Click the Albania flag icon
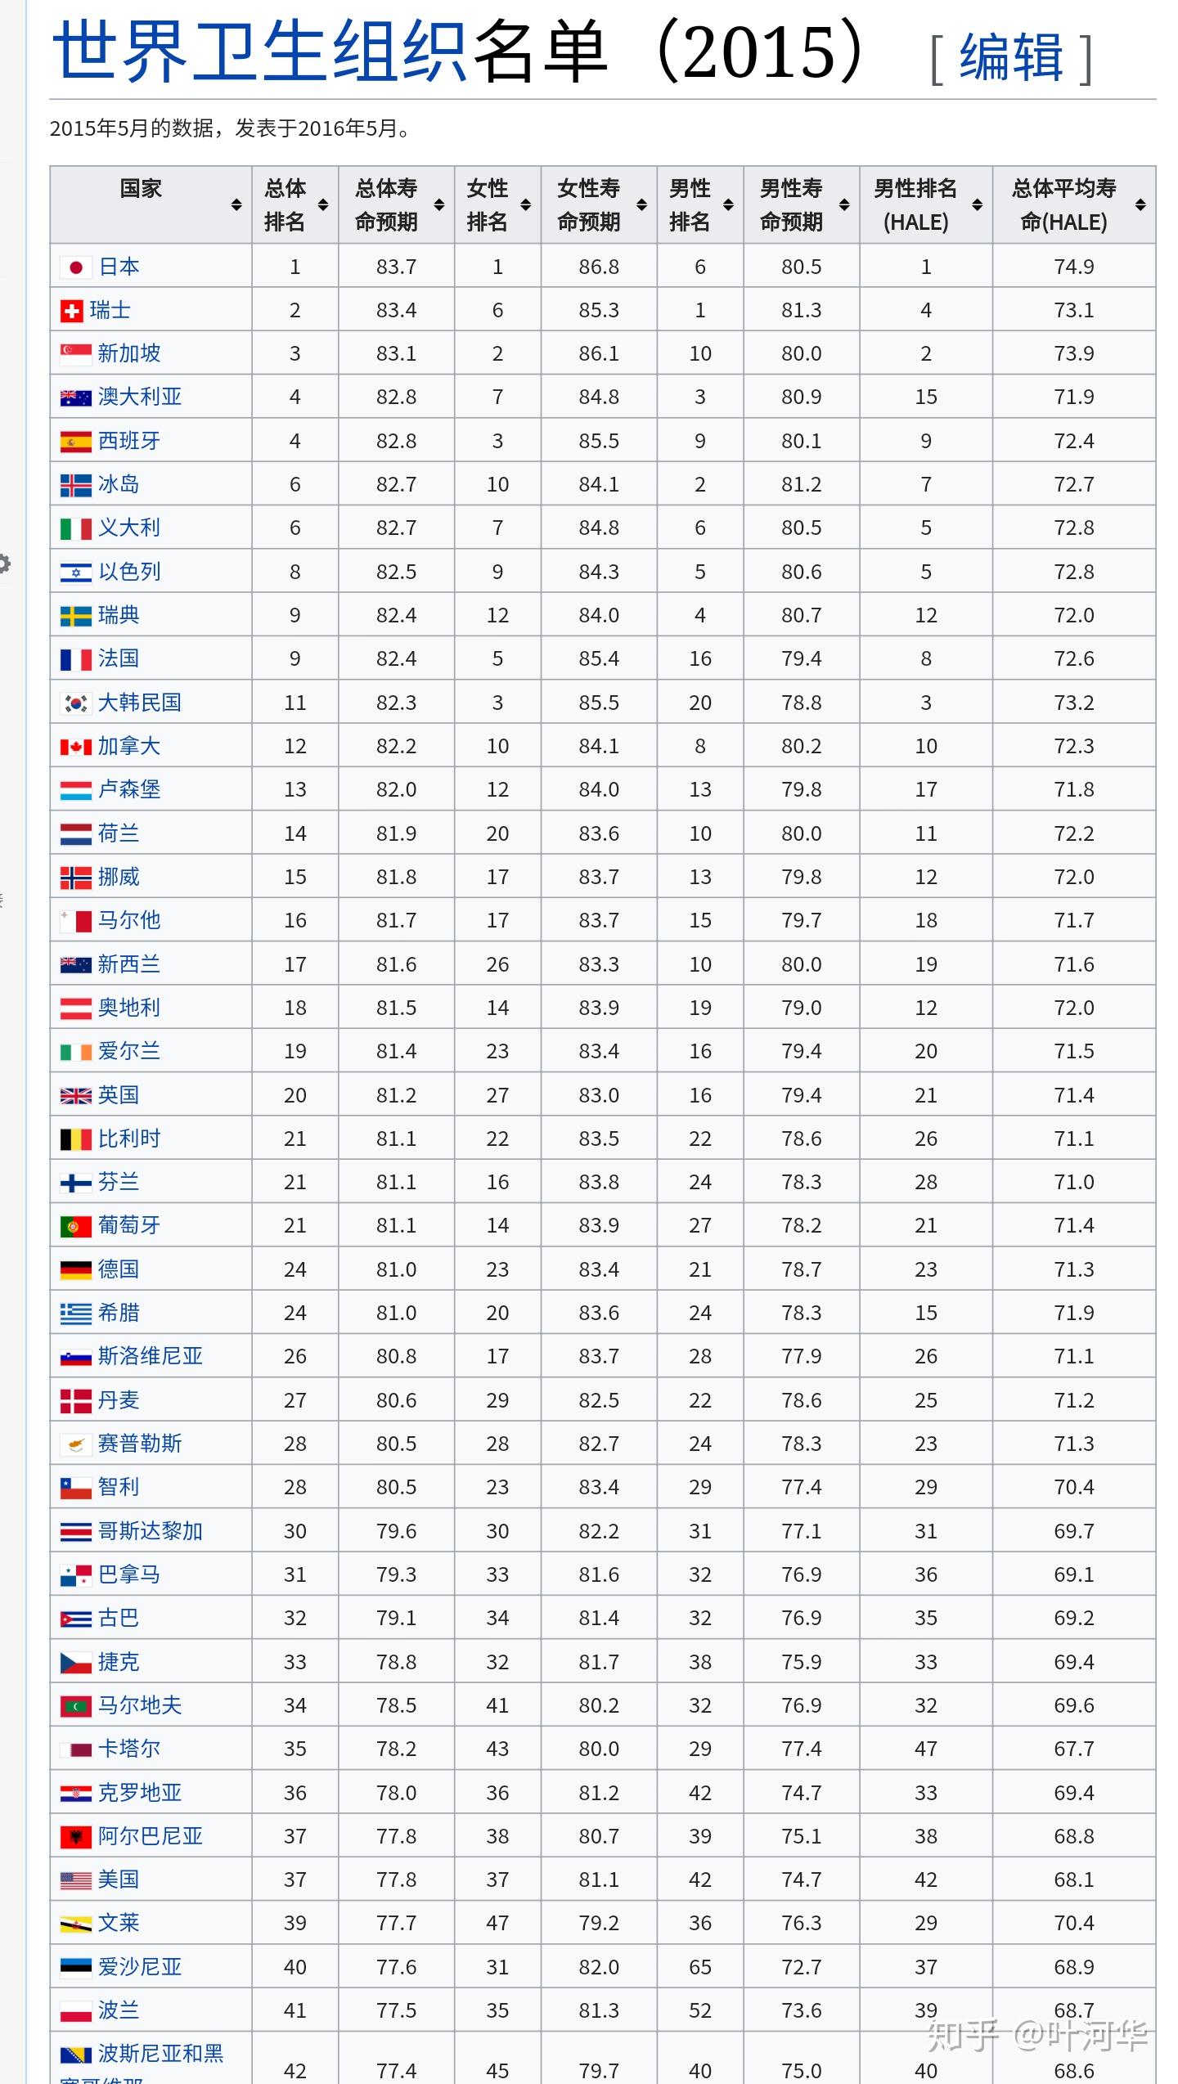Image resolution: width=1178 pixels, height=2084 pixels. click(x=75, y=1837)
